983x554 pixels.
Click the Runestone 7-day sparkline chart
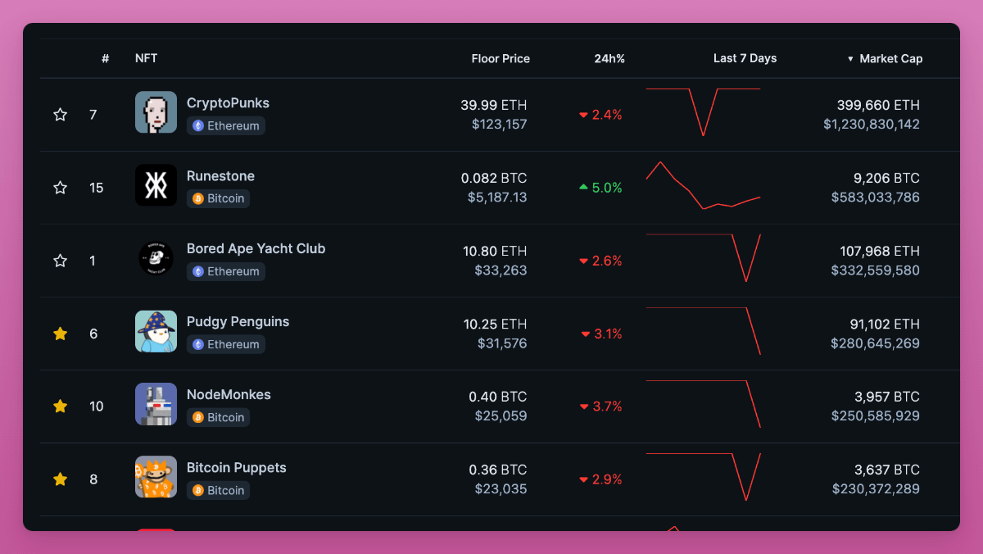(x=703, y=188)
